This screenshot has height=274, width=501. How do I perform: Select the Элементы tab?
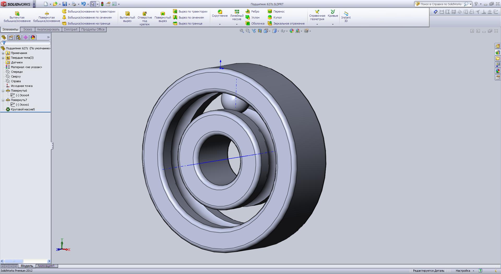pos(10,29)
